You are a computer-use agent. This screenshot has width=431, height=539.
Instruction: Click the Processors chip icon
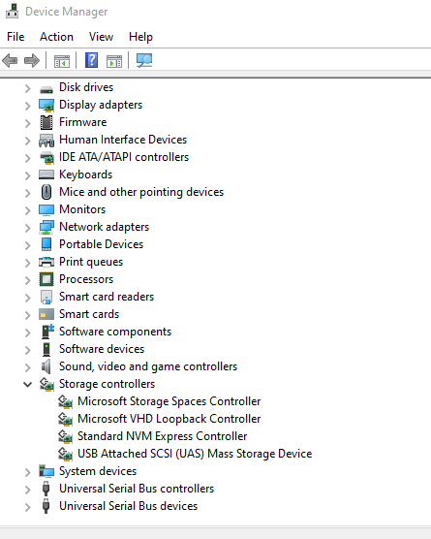46,279
